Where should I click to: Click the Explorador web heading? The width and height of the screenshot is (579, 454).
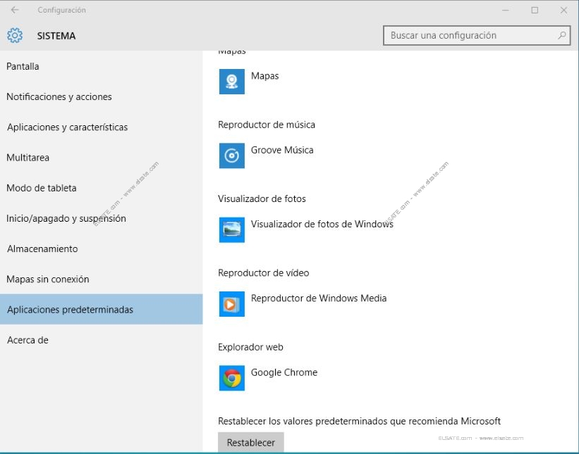pyautogui.click(x=250, y=347)
